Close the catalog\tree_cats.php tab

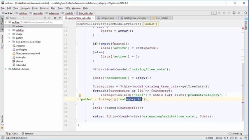tap(148, 18)
